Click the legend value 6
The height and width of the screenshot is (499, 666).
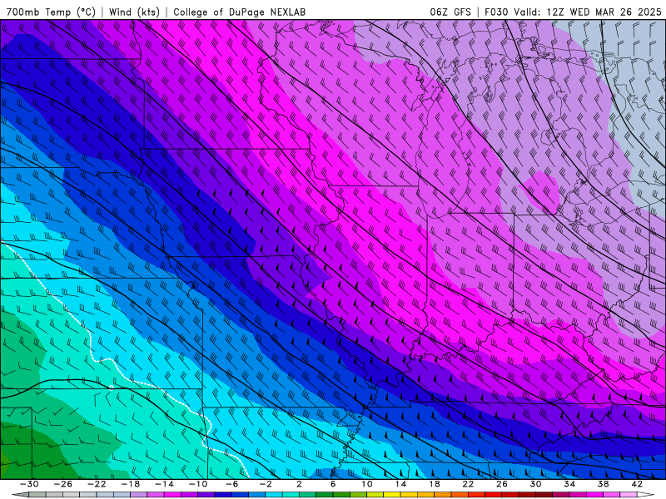pyautogui.click(x=333, y=484)
